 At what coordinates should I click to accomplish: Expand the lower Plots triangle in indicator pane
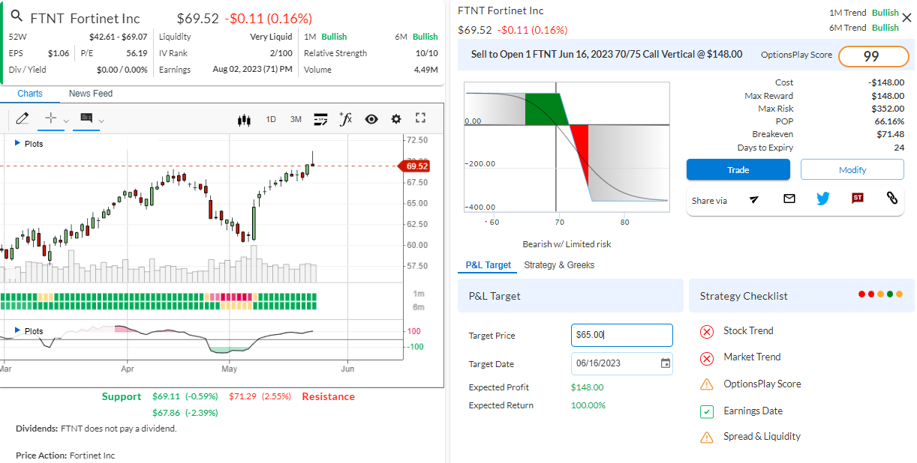coord(17,330)
